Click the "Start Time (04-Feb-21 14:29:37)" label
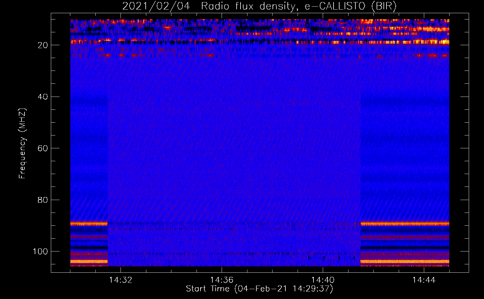The image size is (484, 299). point(259,289)
